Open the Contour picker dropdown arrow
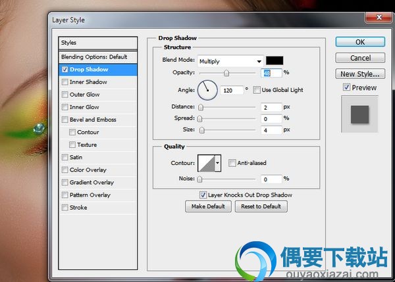This screenshot has height=282, width=395. (218, 163)
